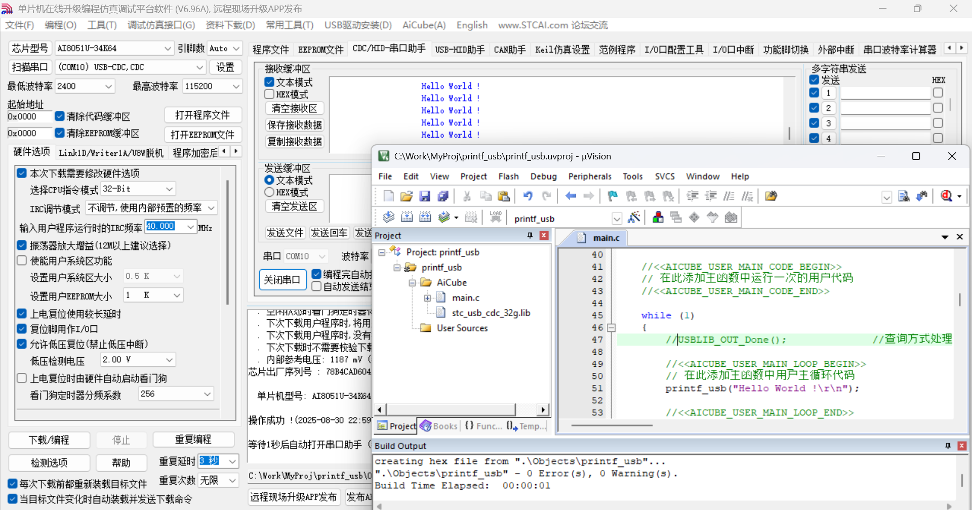Pin the Project panel

tap(530, 235)
